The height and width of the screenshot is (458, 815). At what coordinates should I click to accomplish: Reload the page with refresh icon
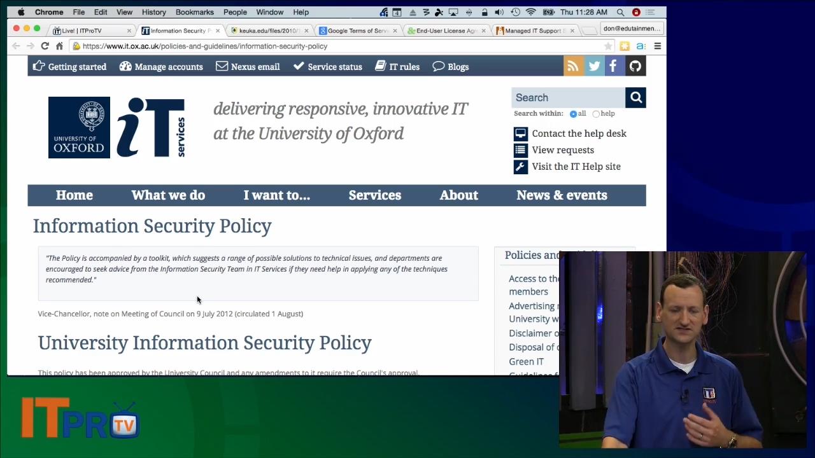[45, 46]
